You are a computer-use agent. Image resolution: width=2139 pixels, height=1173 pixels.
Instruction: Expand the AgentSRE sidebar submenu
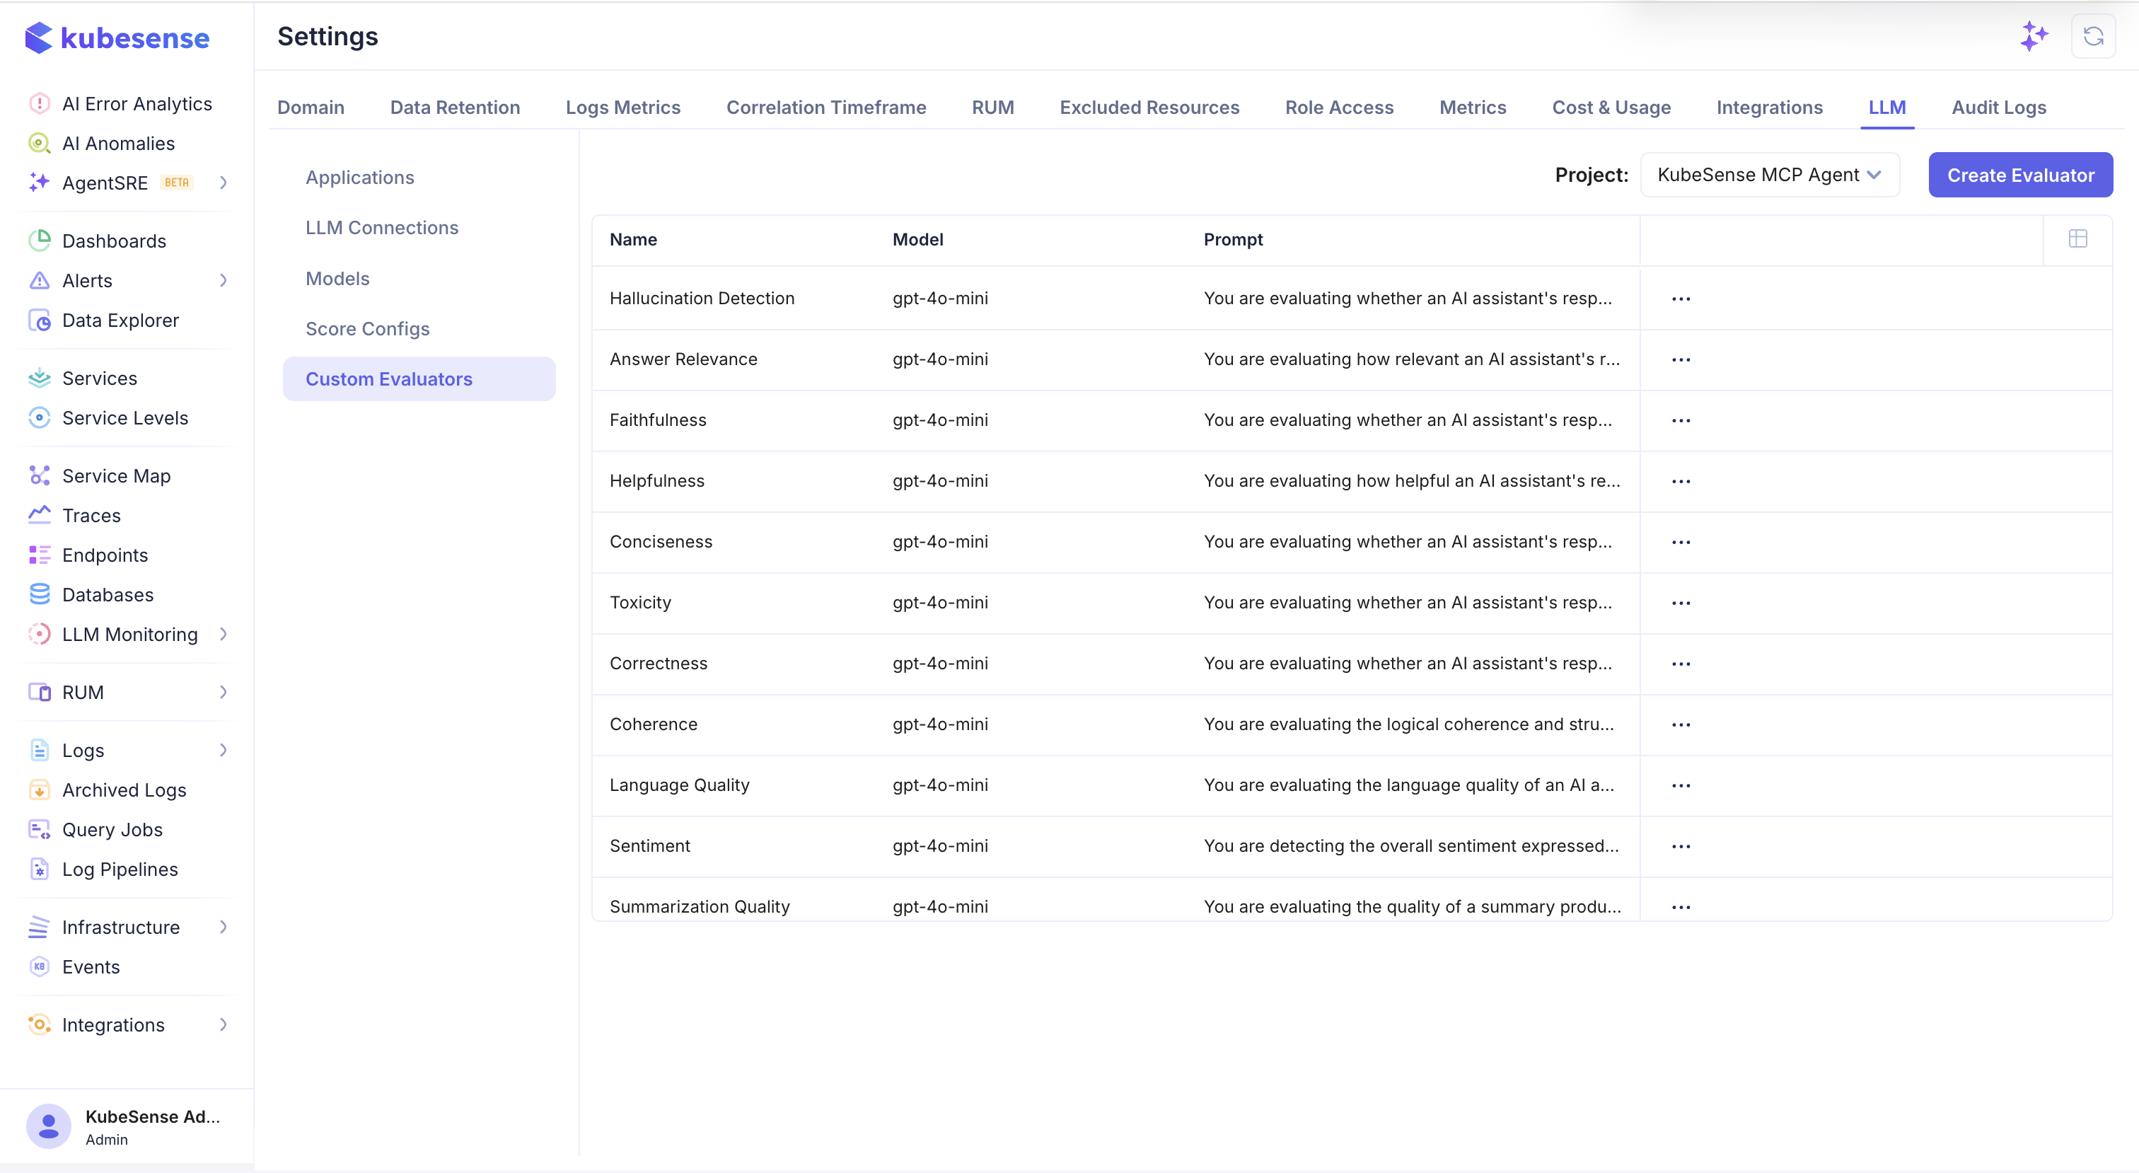click(224, 183)
